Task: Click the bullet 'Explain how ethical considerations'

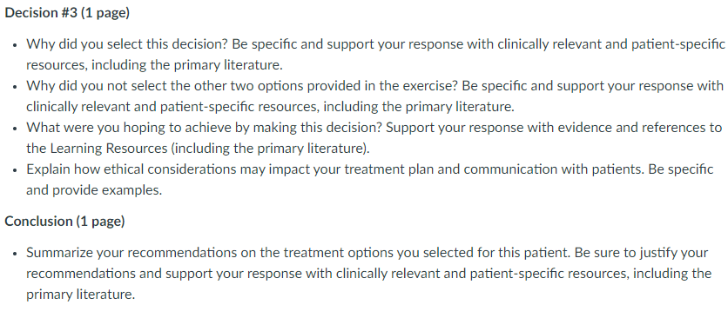Action: (x=369, y=179)
